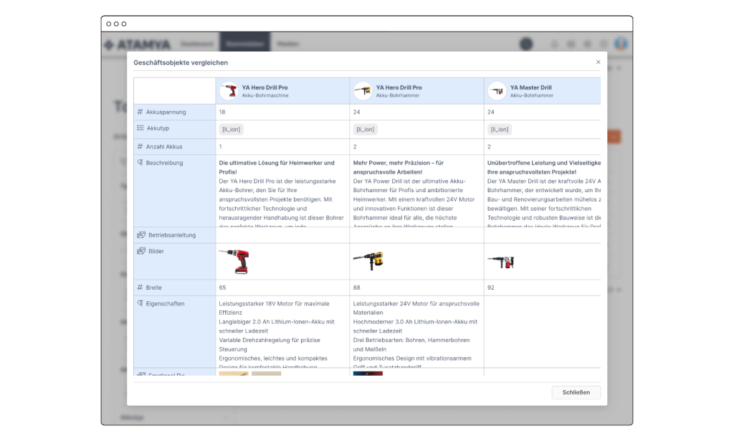Click the 'Unübertroffene Leistung' description heading
The height and width of the screenshot is (441, 734).
544,167
